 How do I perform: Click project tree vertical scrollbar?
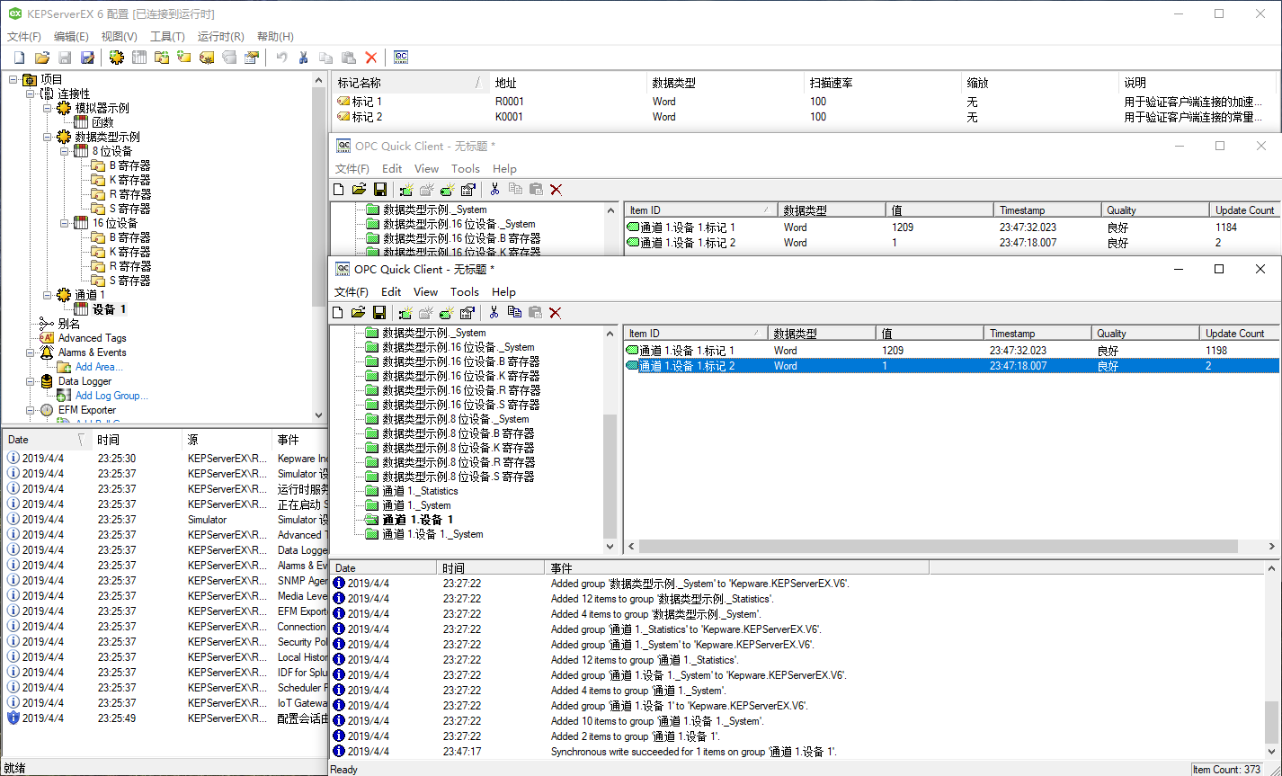pyautogui.click(x=319, y=245)
